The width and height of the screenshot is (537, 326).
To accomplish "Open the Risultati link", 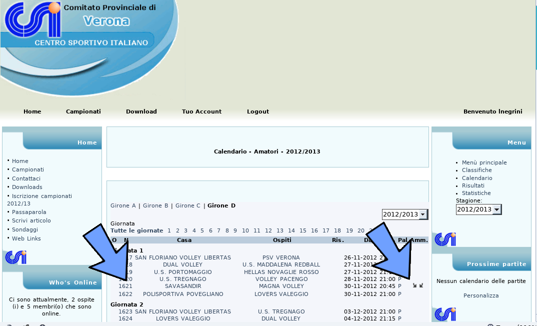I will point(473,185).
